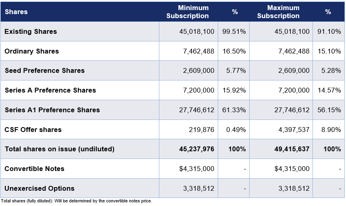
Task: Select the 'CSF Offer shares' row label
Action: 33,130
